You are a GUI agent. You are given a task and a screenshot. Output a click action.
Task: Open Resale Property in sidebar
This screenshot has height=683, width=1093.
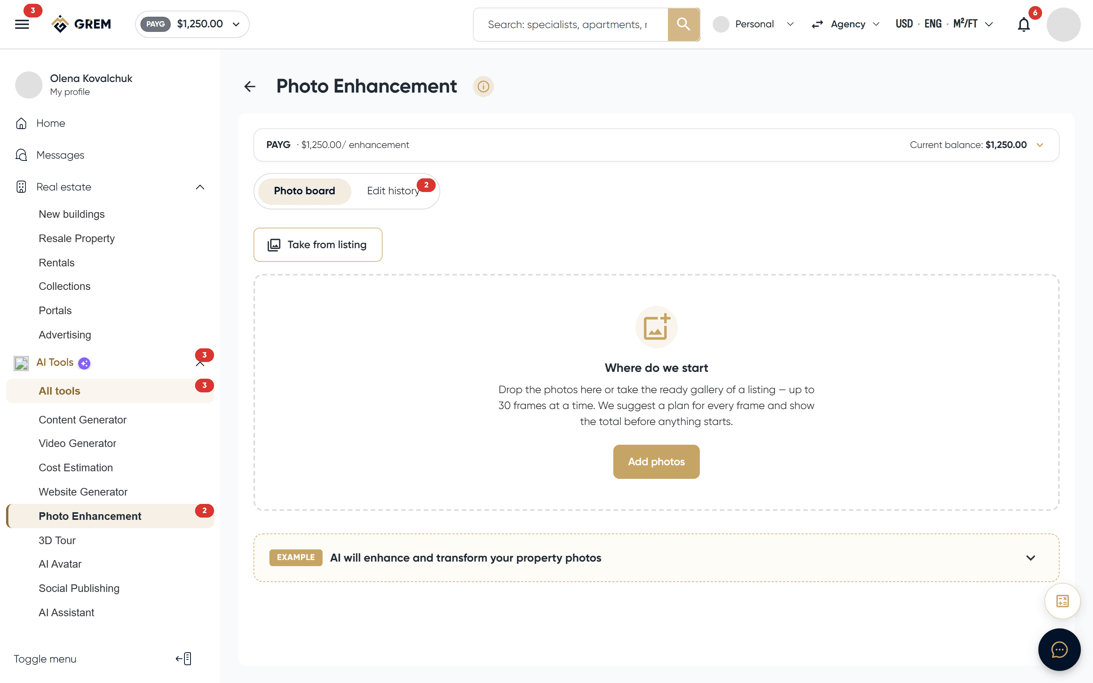click(x=77, y=239)
